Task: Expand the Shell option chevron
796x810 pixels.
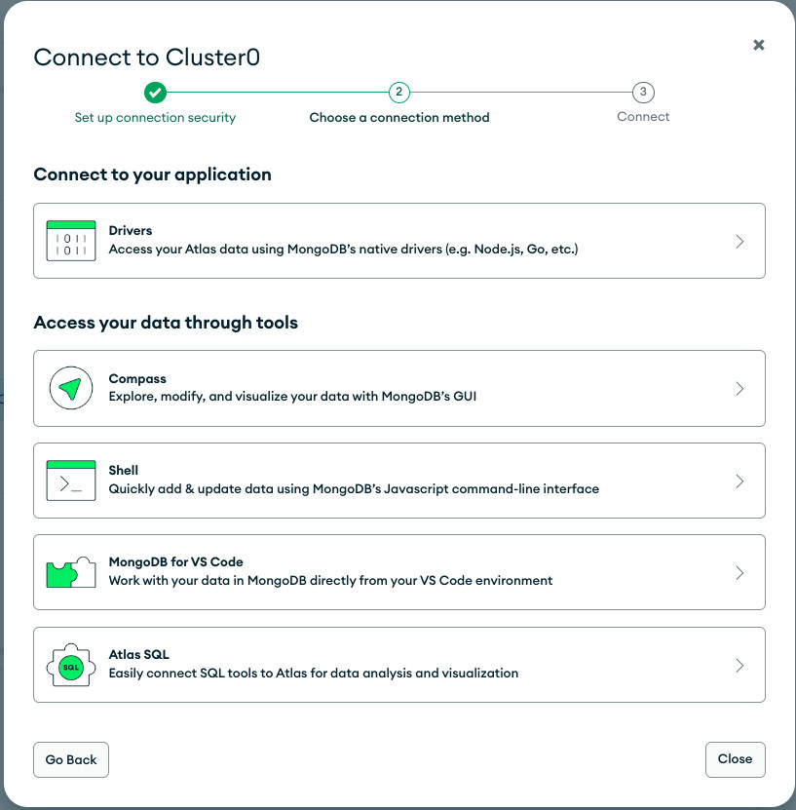Action: [739, 481]
